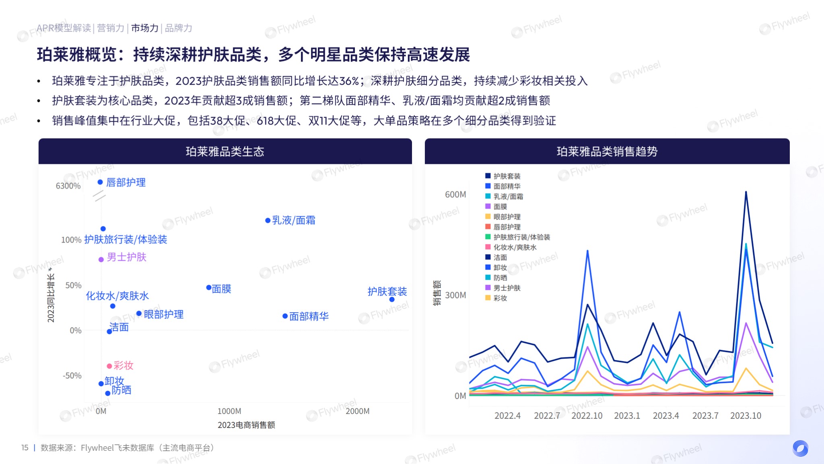824x464 pixels.
Task: Click the 护肤旅行装/体验装 scatter label
Action: [x=126, y=239]
